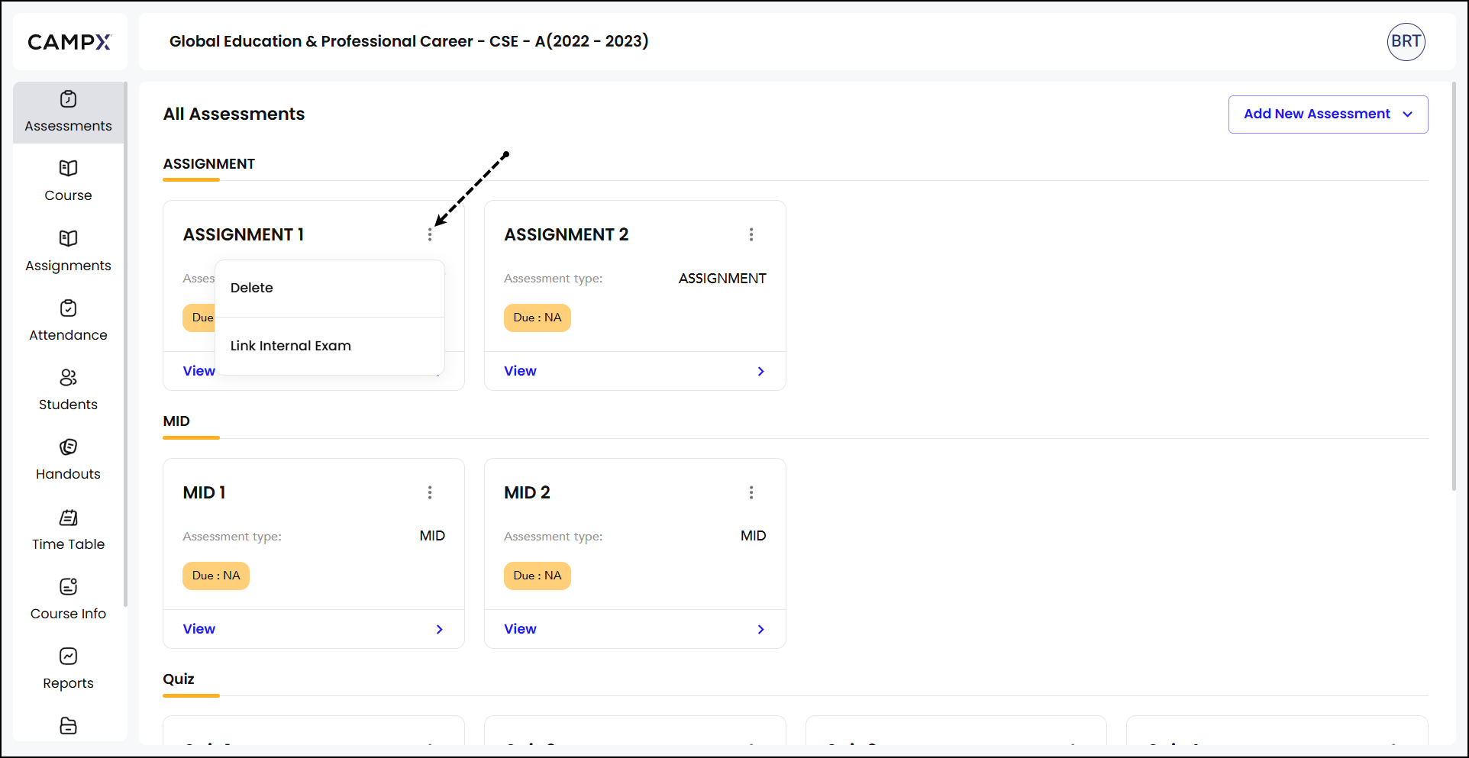The image size is (1469, 758).
Task: Click the sidebar vertical scrollbar
Action: 125,344
